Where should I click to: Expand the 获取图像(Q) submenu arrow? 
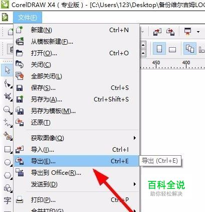click(135, 138)
